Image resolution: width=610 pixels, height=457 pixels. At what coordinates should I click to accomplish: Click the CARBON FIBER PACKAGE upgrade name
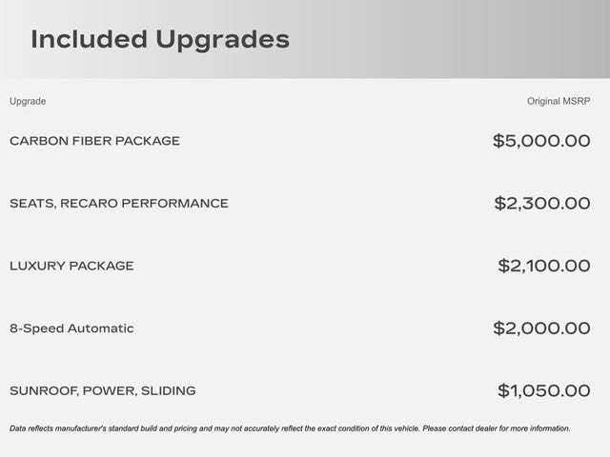point(94,141)
